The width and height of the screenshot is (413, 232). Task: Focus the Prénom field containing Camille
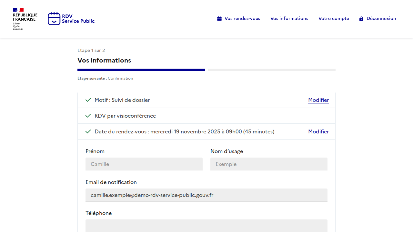pyautogui.click(x=144, y=164)
